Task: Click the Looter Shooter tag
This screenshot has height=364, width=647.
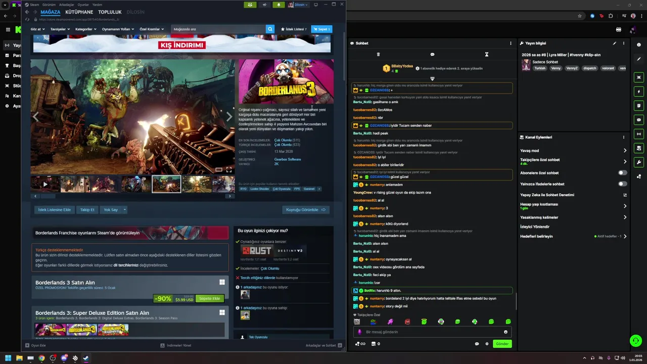Action: (260, 189)
